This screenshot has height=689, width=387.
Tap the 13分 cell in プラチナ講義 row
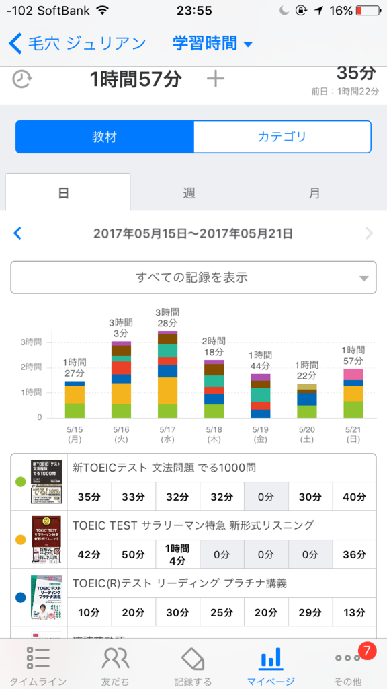click(x=354, y=612)
